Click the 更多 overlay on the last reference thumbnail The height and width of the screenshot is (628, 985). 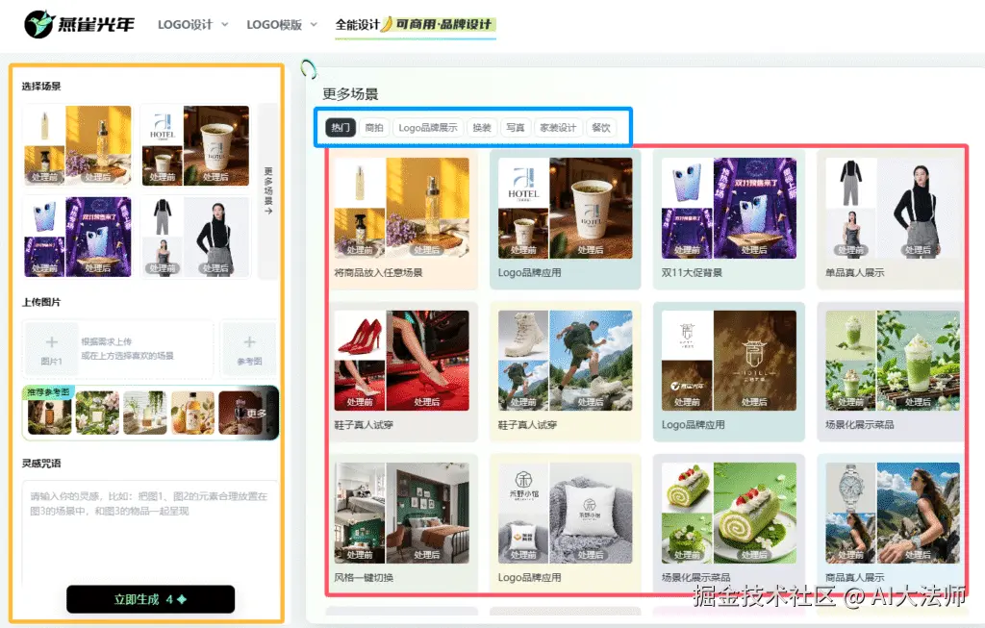256,412
